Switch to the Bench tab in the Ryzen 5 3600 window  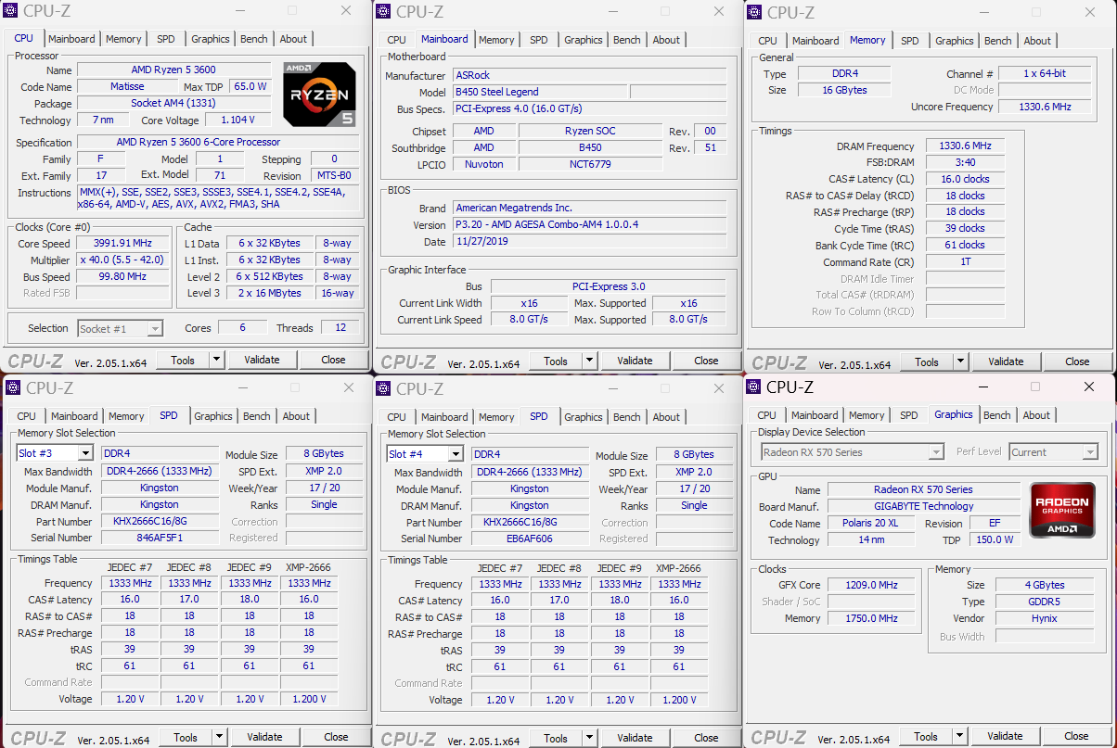(x=254, y=39)
